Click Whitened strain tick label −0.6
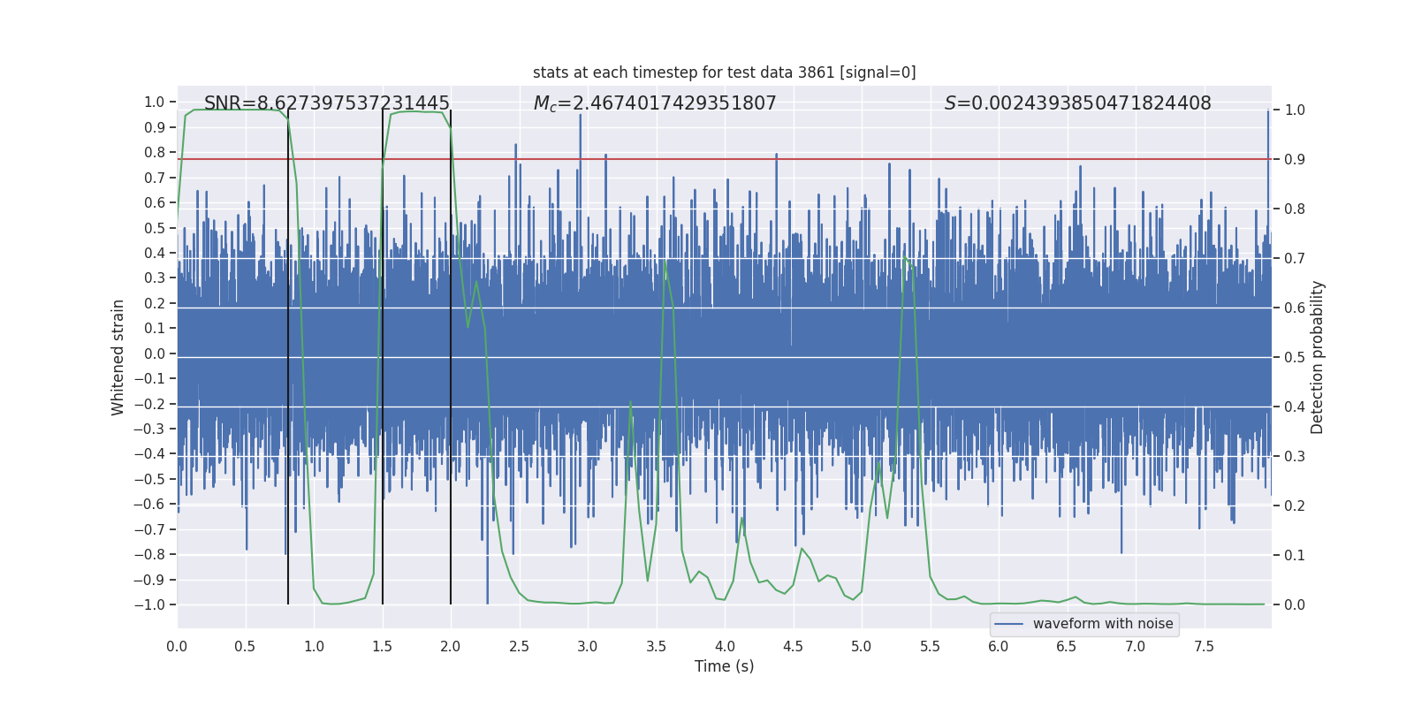 [x=149, y=505]
